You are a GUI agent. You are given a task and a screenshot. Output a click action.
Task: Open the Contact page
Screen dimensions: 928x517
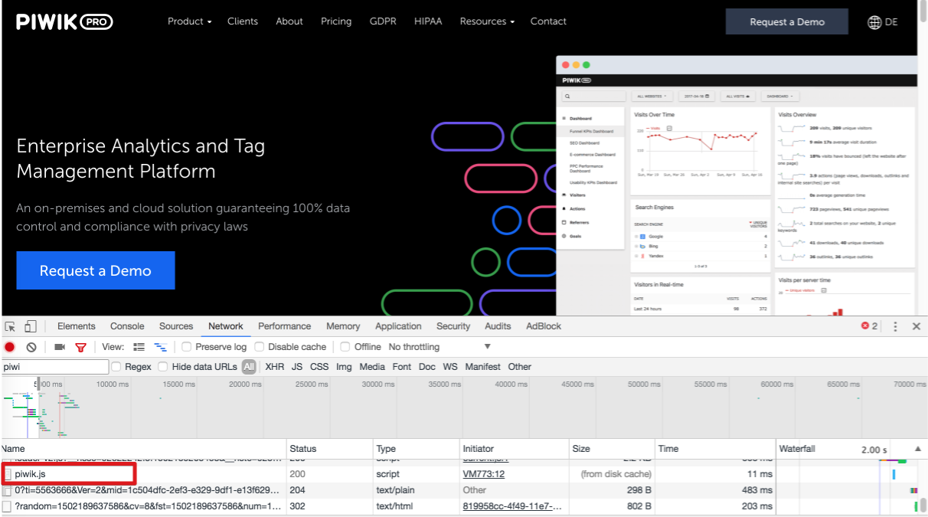[x=548, y=21]
